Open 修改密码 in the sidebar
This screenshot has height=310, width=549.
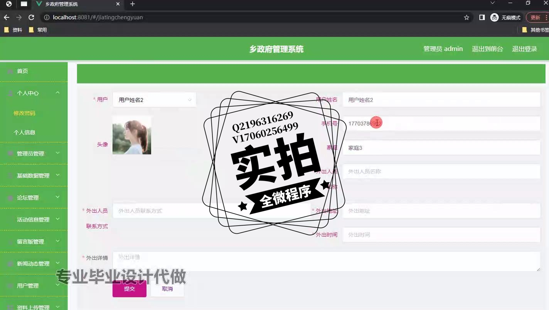coord(24,113)
